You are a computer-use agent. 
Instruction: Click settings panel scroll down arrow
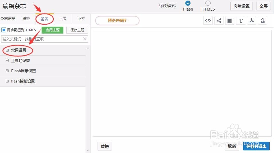[x=88, y=150]
